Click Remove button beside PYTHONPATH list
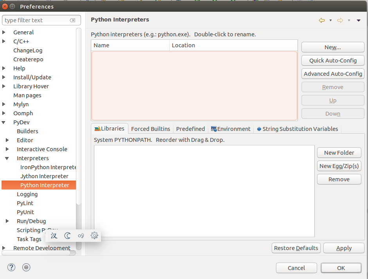The width and height of the screenshot is (368, 279). [339, 179]
